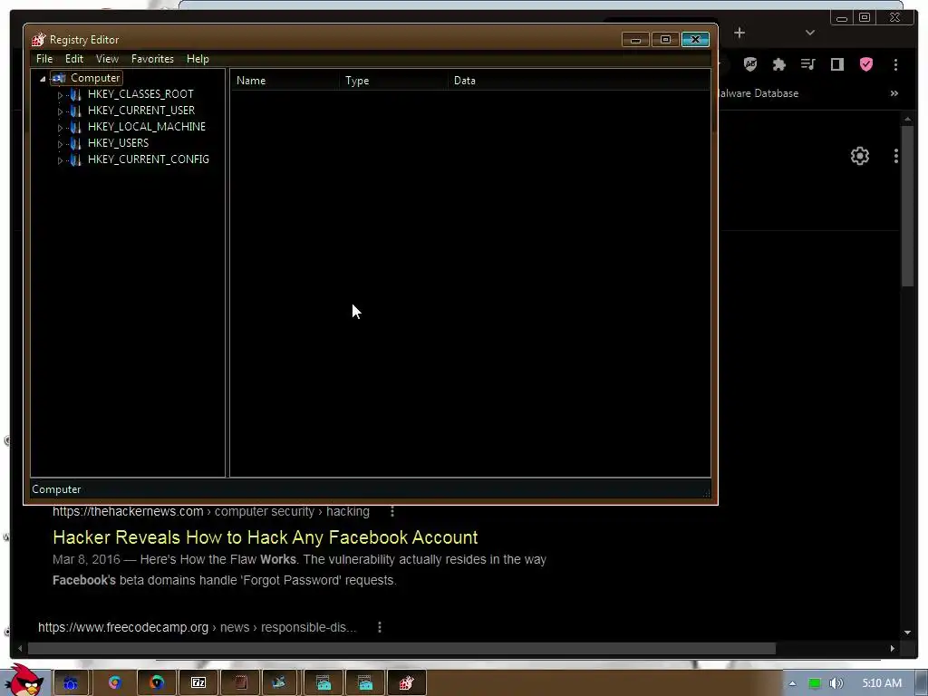Expand the HKEY_CURRENT_CONFIG key
This screenshot has height=696, width=928.
(x=60, y=159)
